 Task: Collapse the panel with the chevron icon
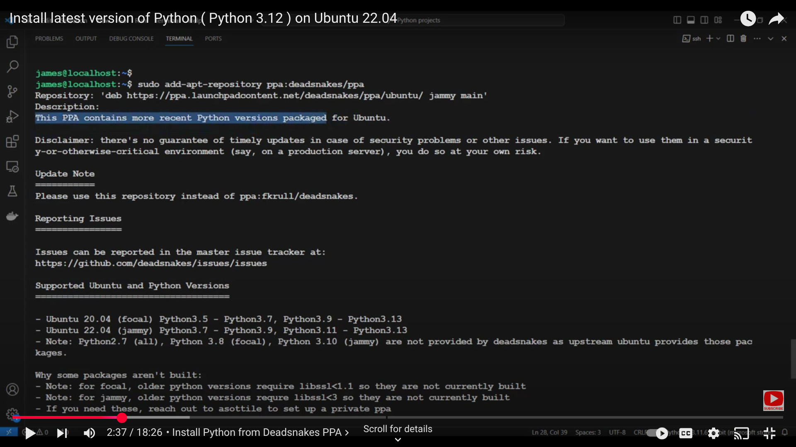point(770,38)
